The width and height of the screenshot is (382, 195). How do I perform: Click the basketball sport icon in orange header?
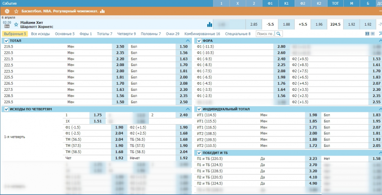click(x=7, y=10)
